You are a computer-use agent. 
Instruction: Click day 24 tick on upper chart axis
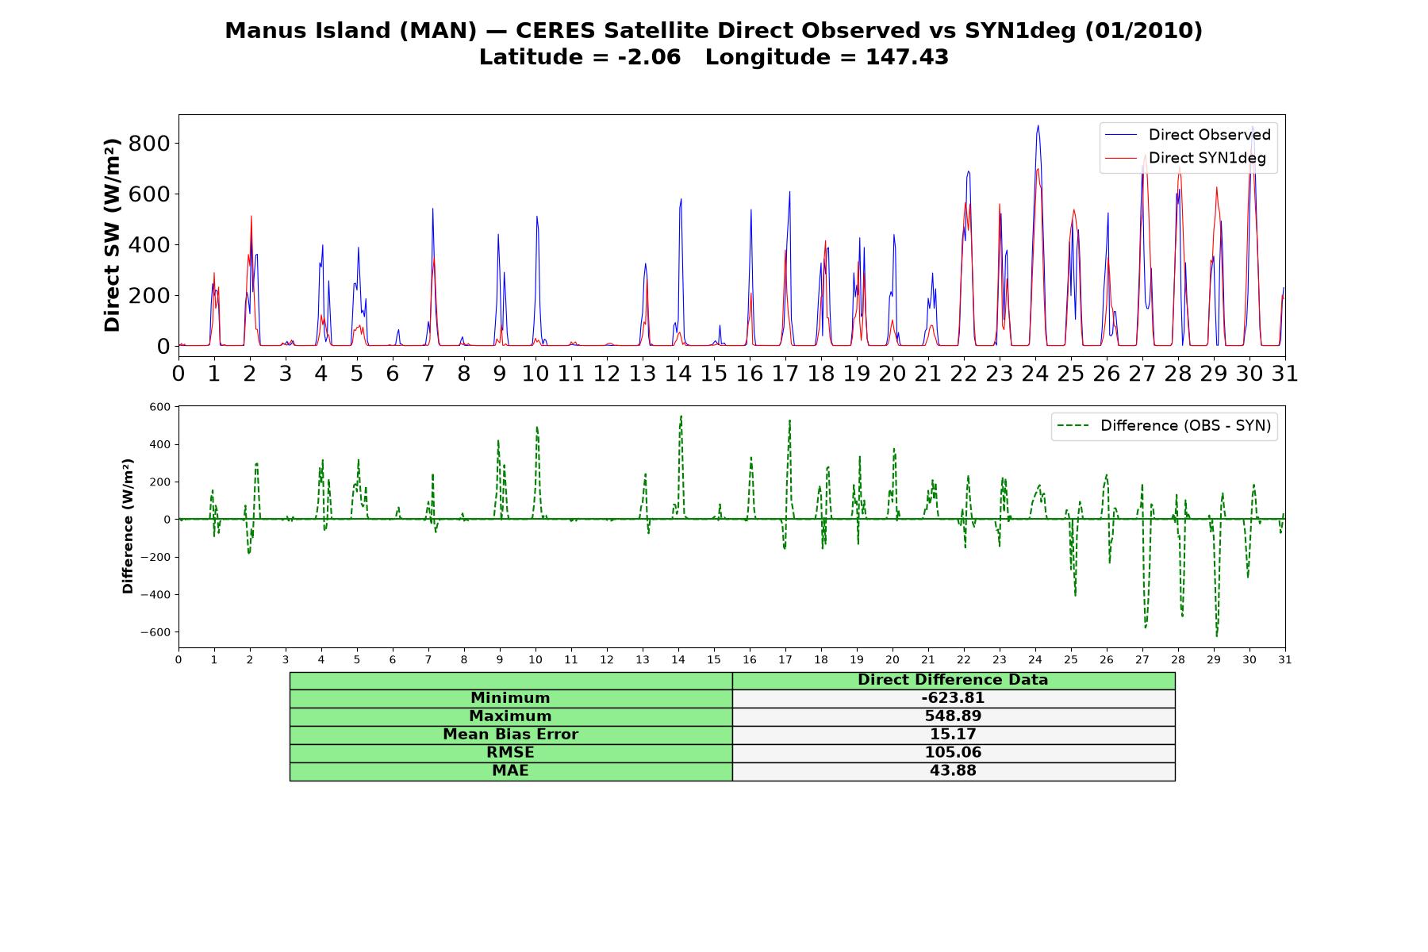[1035, 373]
